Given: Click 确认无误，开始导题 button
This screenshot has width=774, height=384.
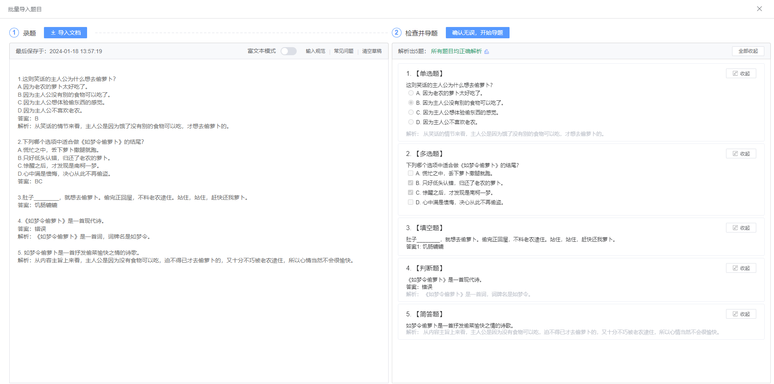Looking at the screenshot, I should (x=477, y=33).
